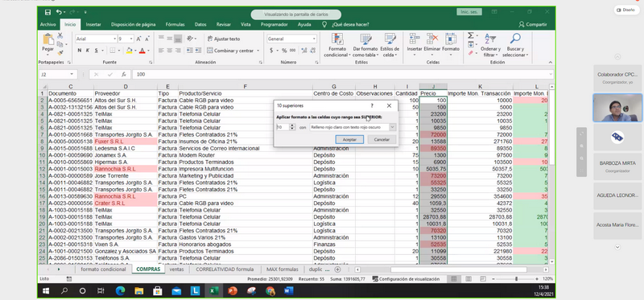
Task: Toggle italic formatting (K)
Action: point(88,51)
